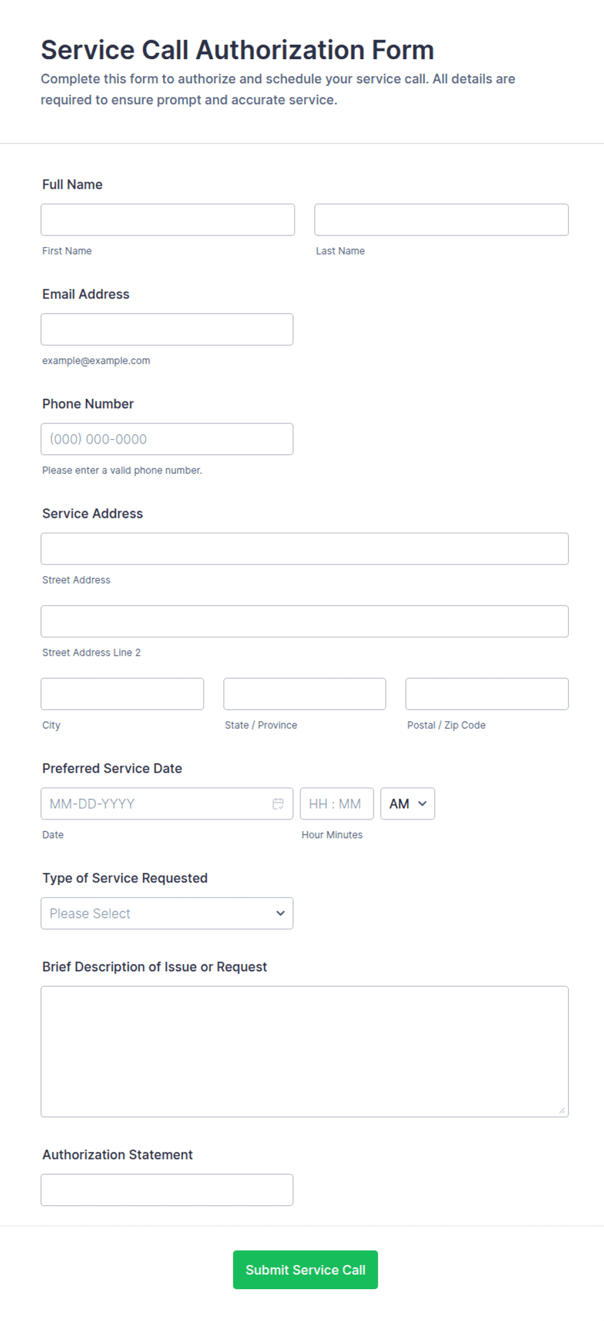Click the Preferred Service Date label
Image resolution: width=604 pixels, height=1321 pixels.
point(112,768)
